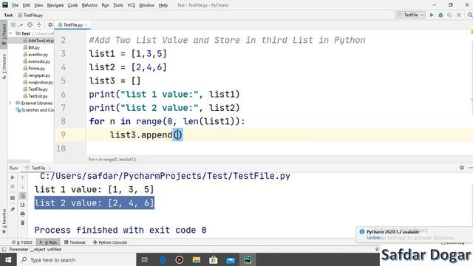Open Search Everywhere magnifier icon
This screenshot has width=473, height=266.
coord(470,15)
